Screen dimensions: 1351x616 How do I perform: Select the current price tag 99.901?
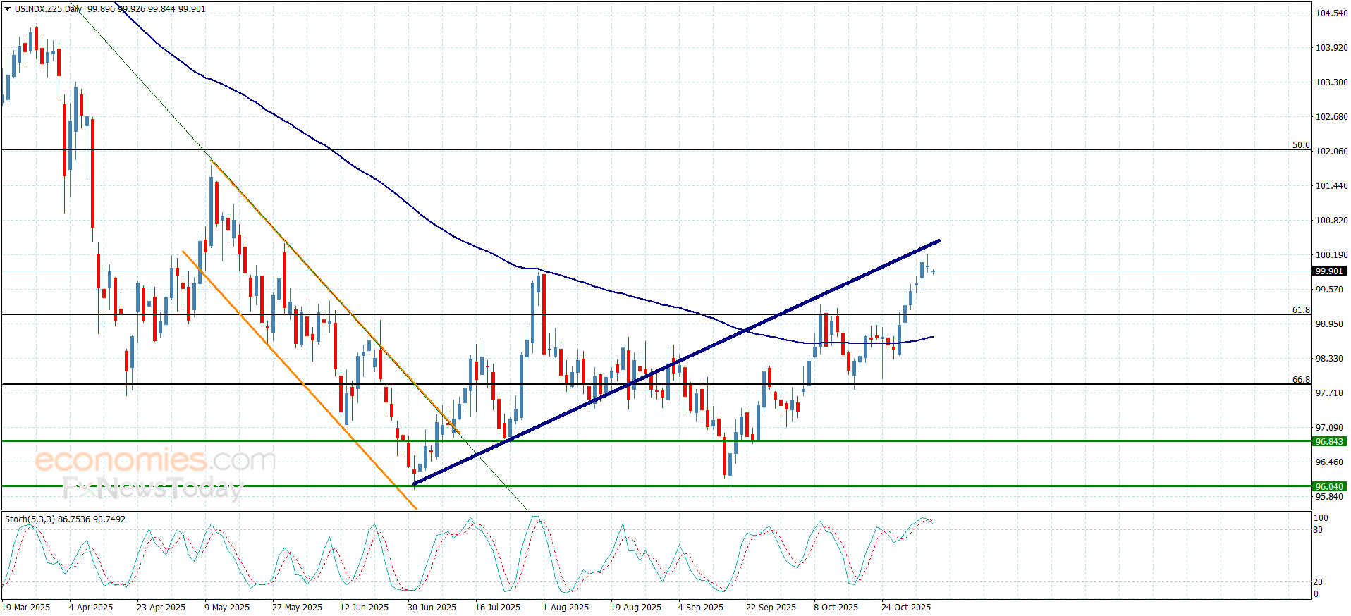(1328, 271)
